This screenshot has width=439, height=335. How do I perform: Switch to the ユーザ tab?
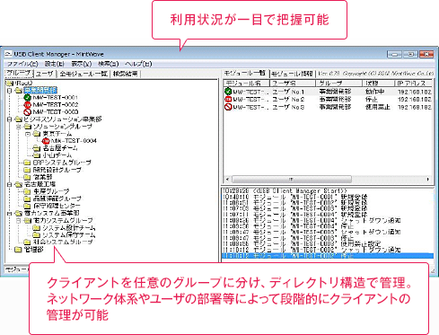pyautogui.click(x=45, y=74)
